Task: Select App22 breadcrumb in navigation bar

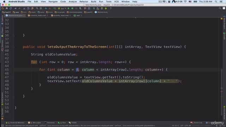Action: click(6, 12)
